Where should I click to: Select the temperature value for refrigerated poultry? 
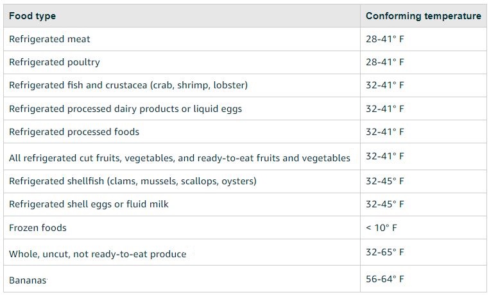coord(385,62)
